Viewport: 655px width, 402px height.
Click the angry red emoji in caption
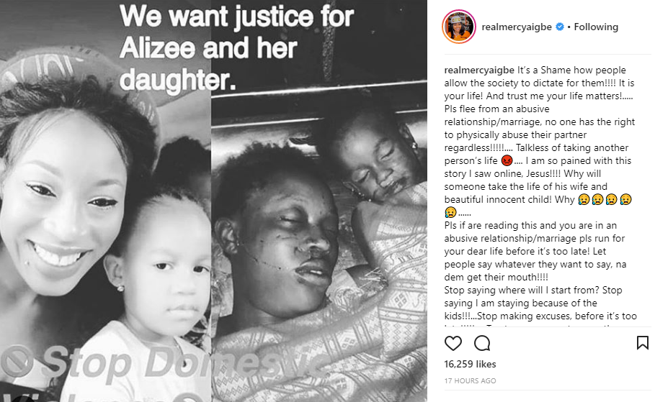(x=507, y=160)
